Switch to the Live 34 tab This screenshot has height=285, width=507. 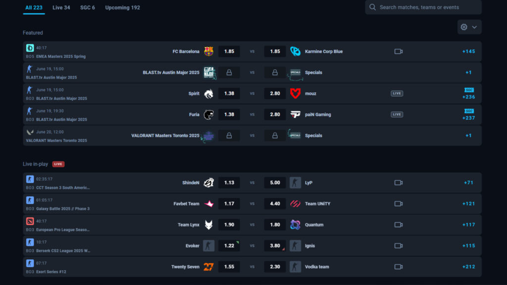point(61,7)
